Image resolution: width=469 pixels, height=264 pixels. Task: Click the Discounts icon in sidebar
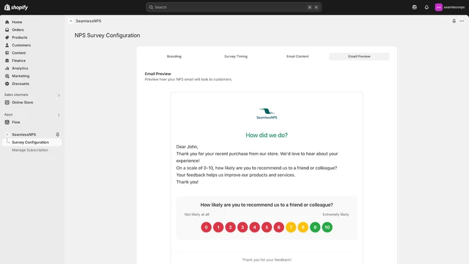[7, 84]
